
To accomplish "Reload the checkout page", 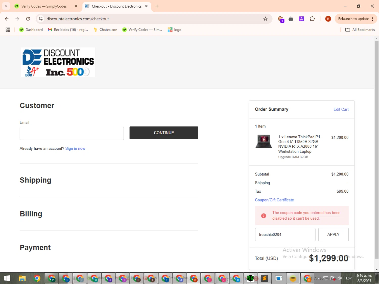I will tap(28, 19).
